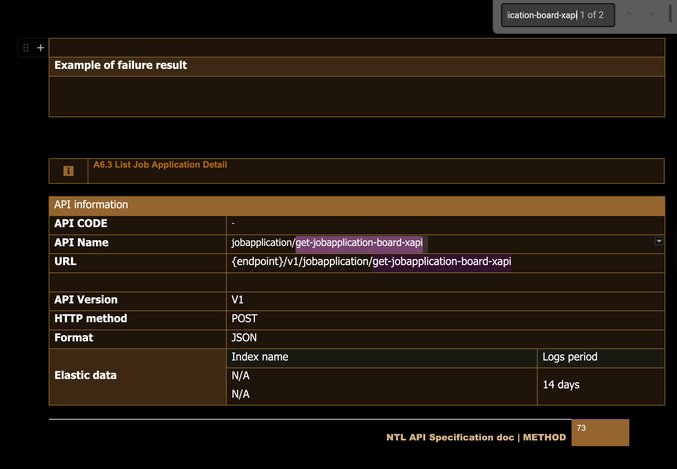
Task: Open dropdown arrow in API Name row
Action: tap(659, 241)
